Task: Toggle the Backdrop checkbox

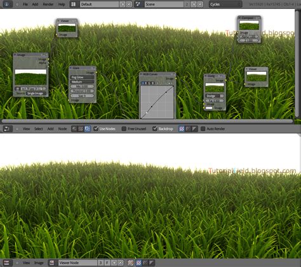Action: (x=155, y=128)
